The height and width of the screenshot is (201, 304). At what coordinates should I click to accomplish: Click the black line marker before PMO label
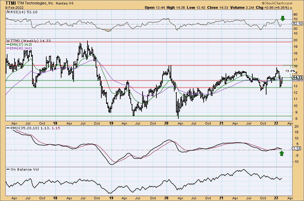8,128
